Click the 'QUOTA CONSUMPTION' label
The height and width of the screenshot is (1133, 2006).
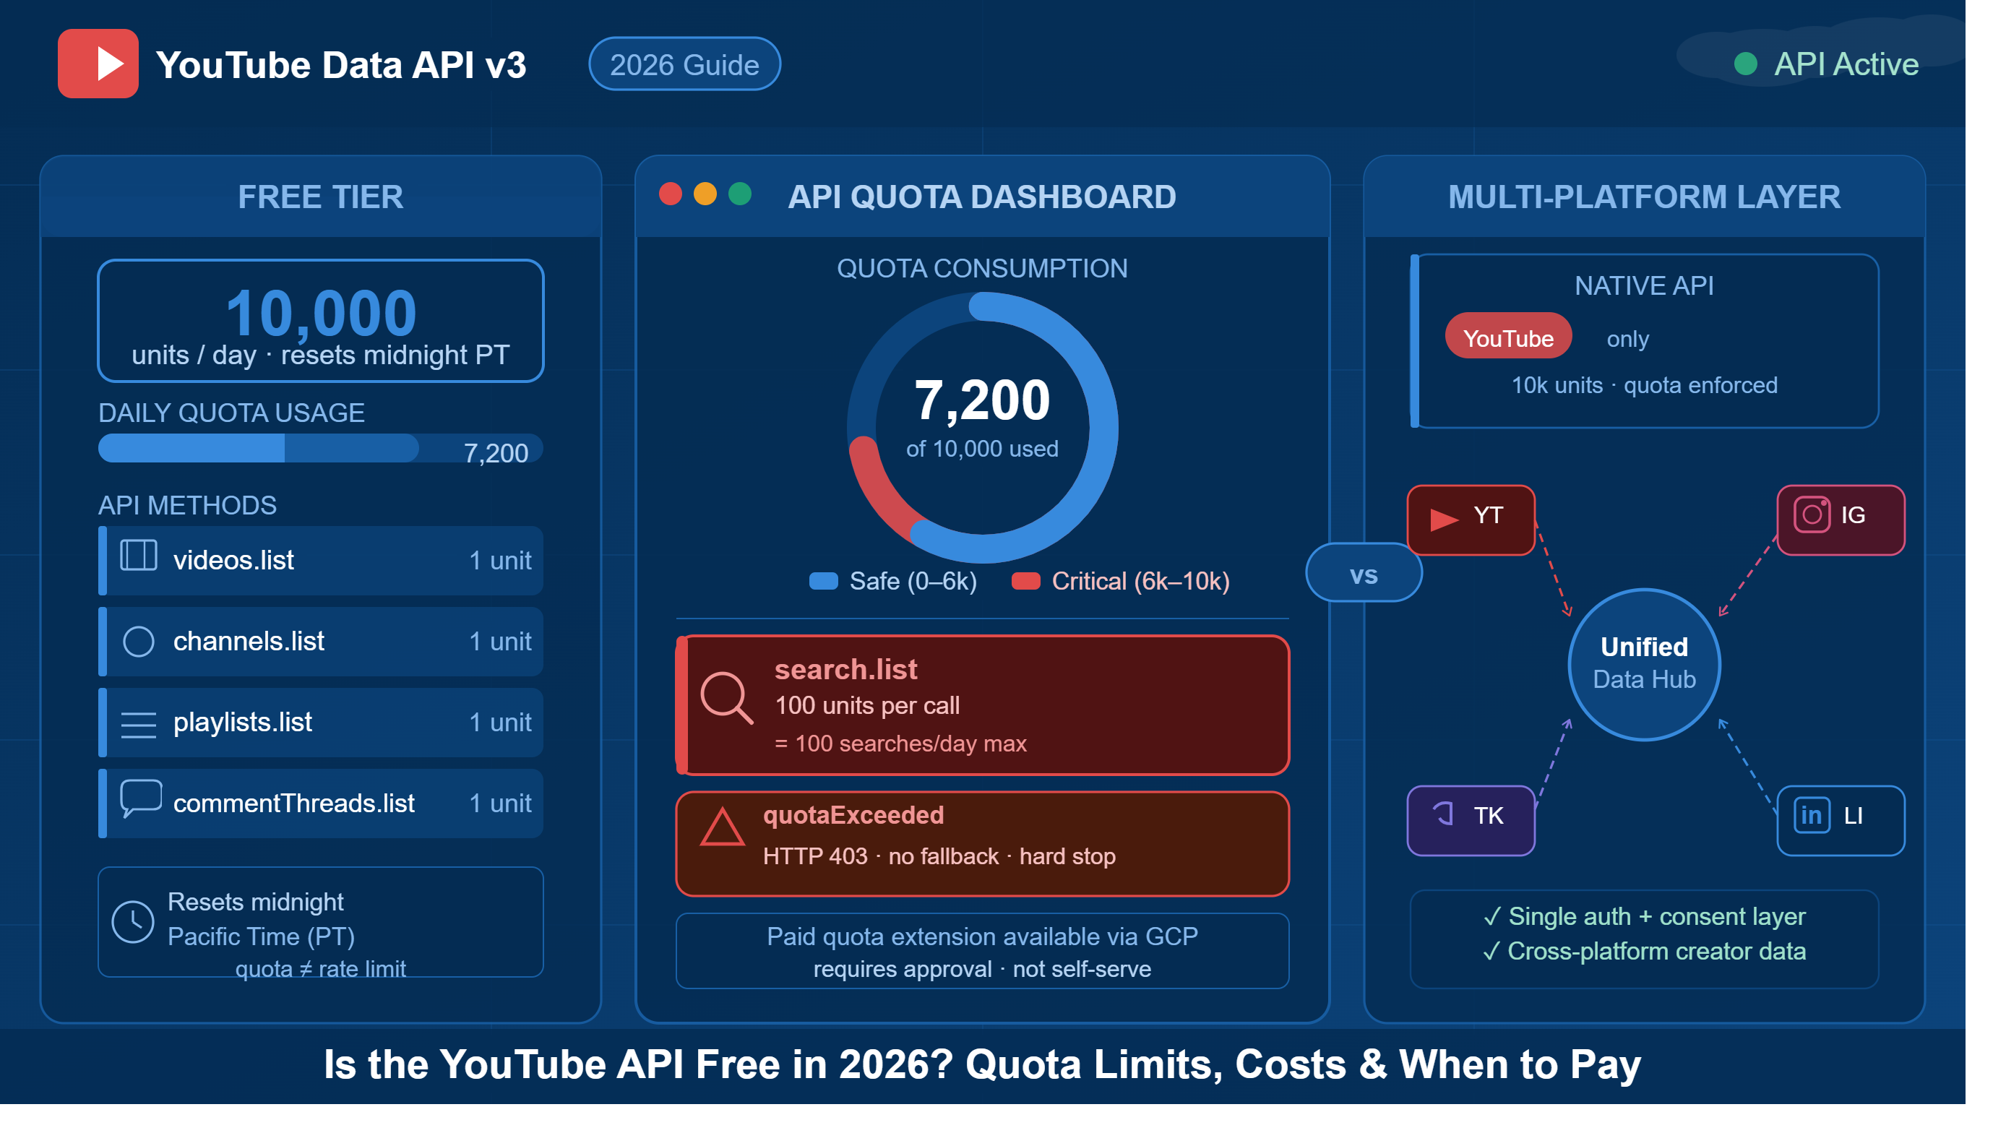click(x=982, y=269)
